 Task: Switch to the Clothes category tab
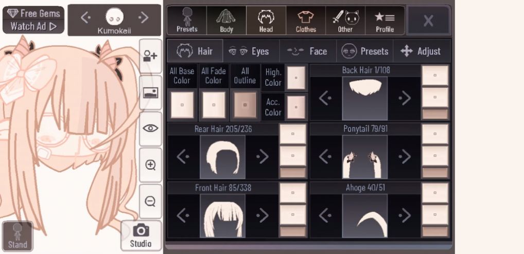click(x=306, y=21)
